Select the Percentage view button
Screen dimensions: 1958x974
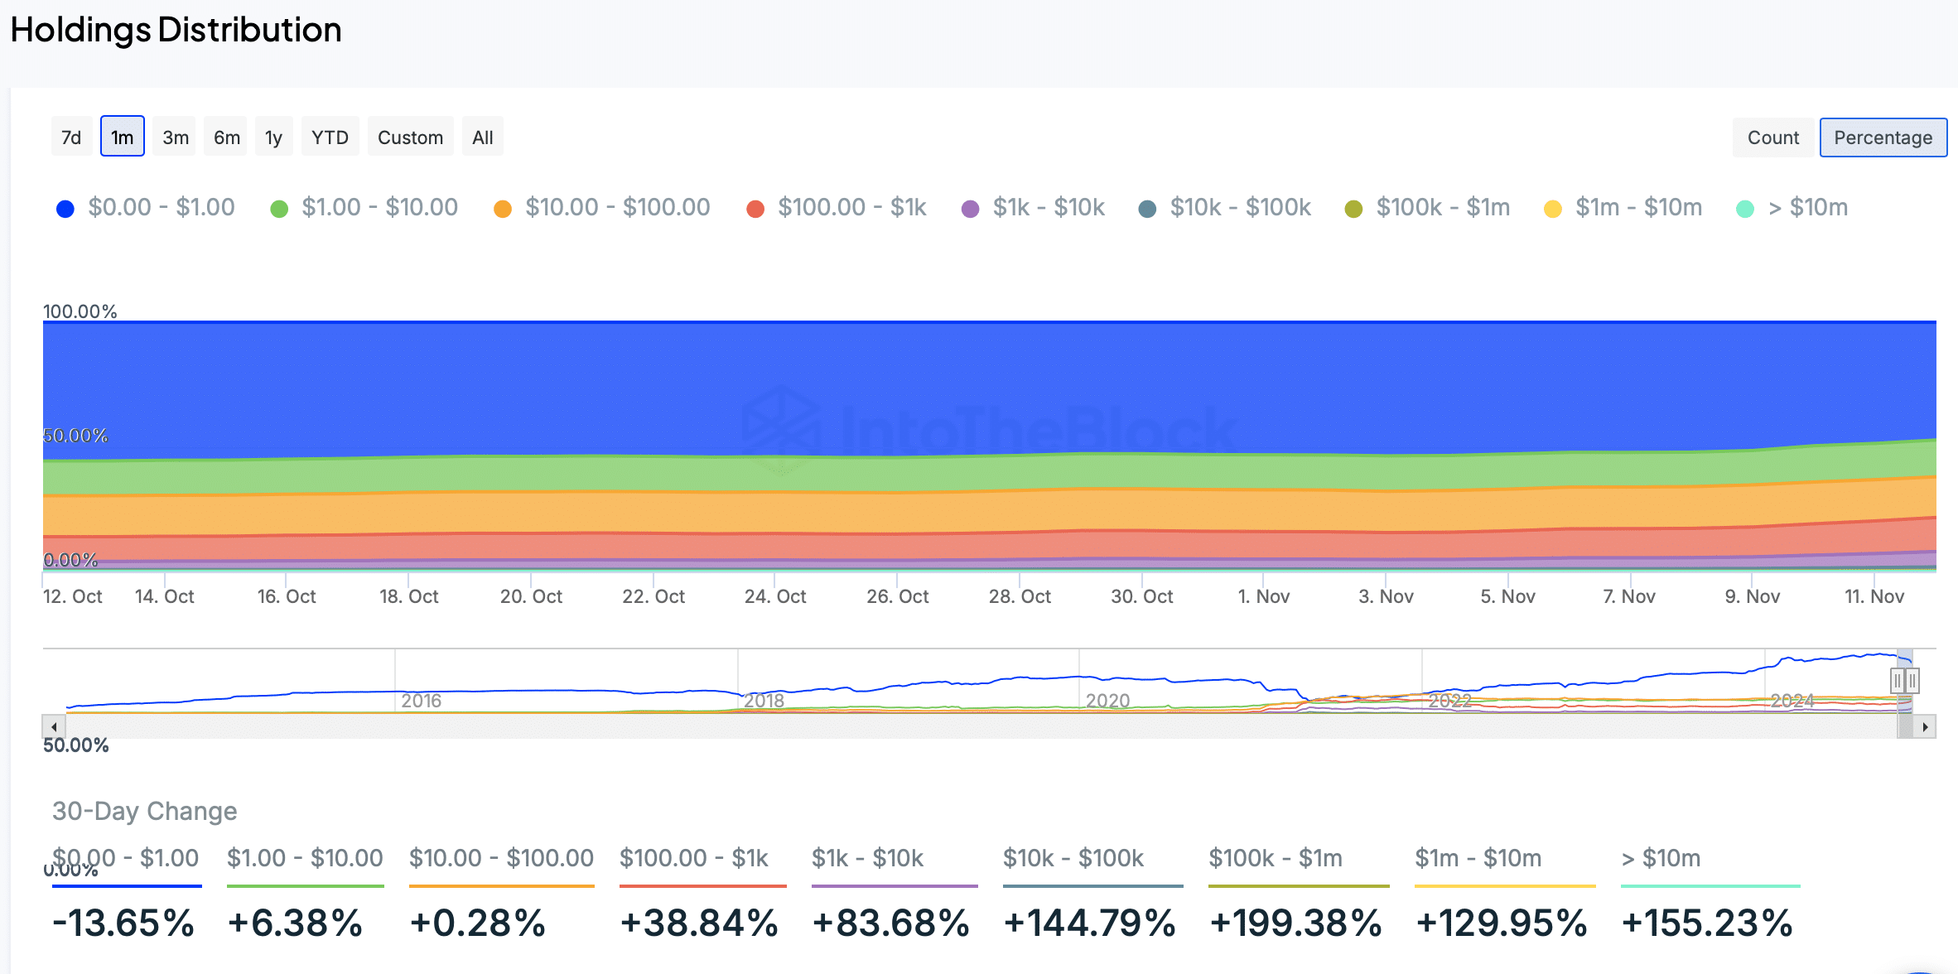point(1883,137)
